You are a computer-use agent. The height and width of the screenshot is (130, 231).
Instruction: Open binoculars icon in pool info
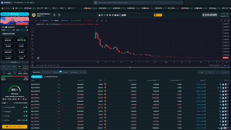click(x=26, y=27)
